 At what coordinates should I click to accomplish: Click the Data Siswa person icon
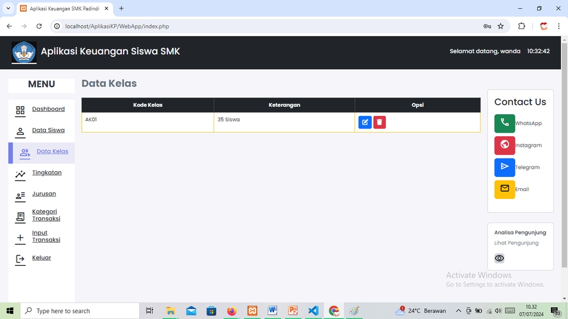click(20, 131)
